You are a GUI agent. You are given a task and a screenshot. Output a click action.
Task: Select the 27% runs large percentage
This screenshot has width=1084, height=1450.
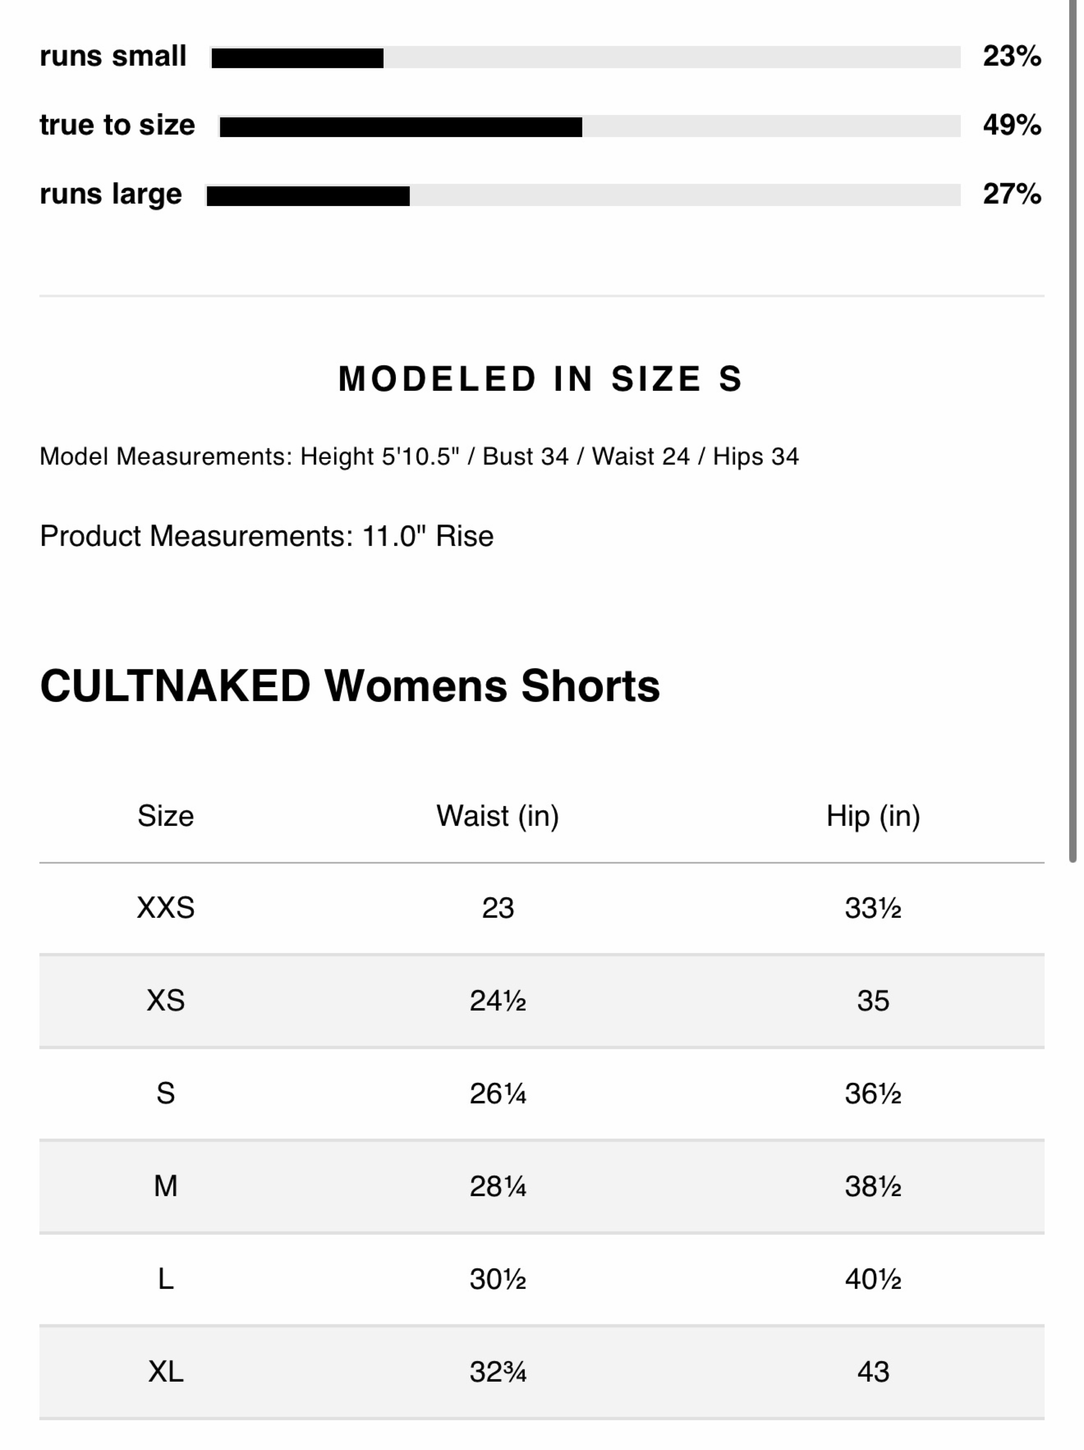(1011, 194)
